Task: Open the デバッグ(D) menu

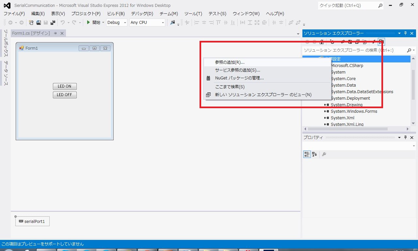Action: click(x=142, y=14)
